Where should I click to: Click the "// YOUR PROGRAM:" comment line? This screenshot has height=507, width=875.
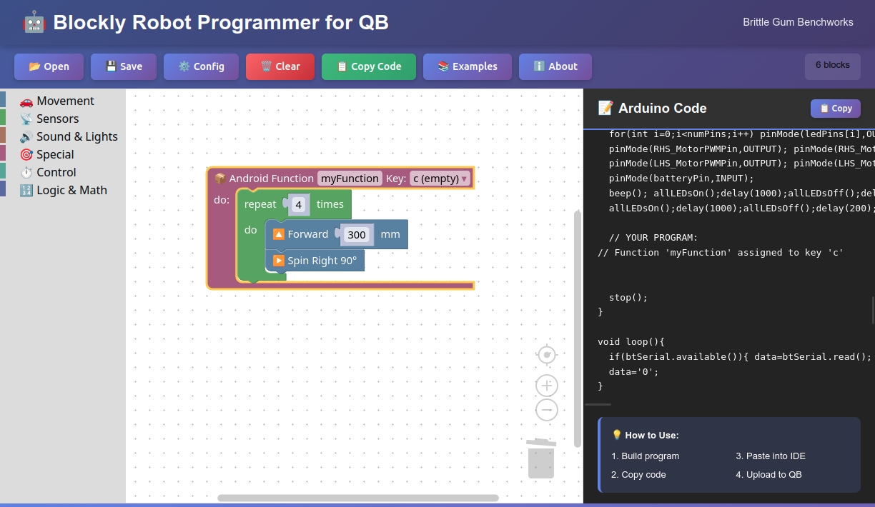(653, 238)
